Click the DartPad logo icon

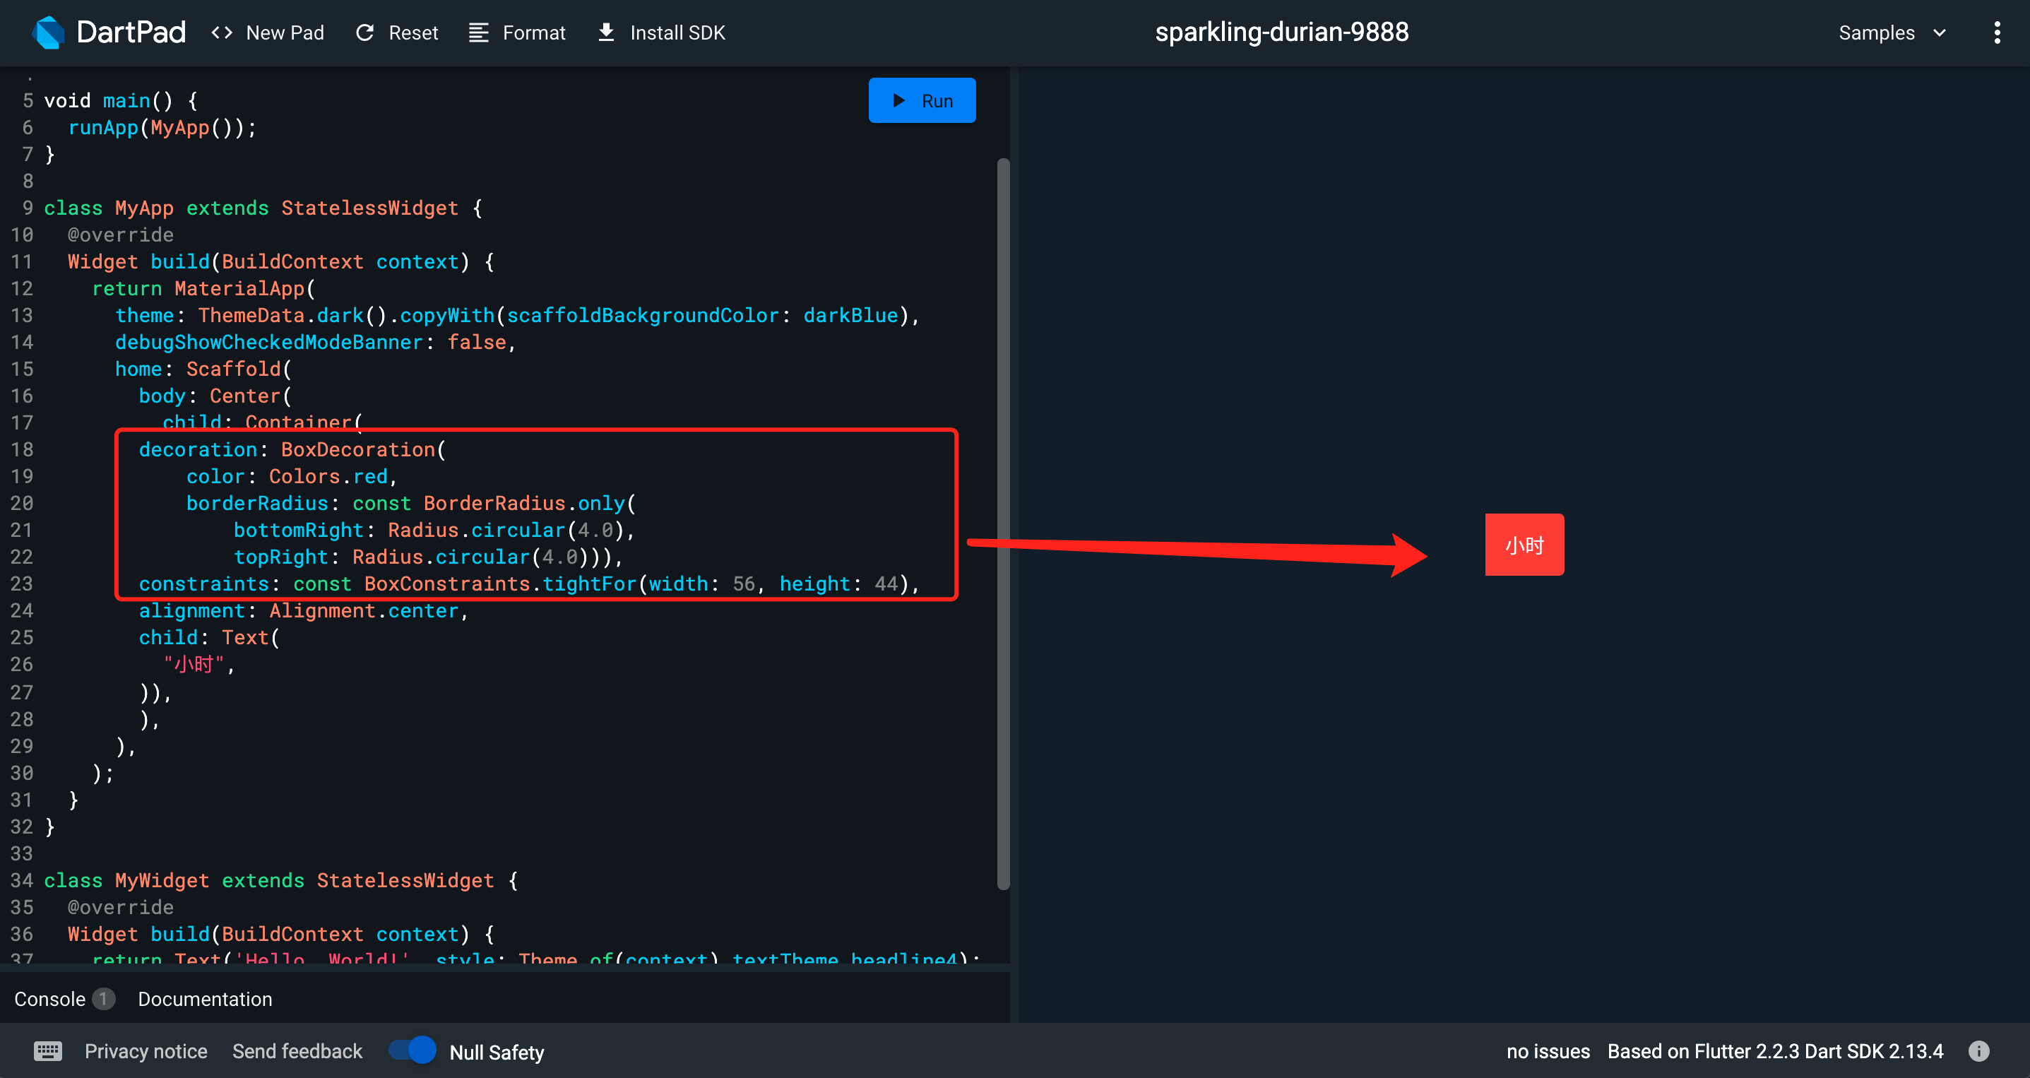point(48,32)
